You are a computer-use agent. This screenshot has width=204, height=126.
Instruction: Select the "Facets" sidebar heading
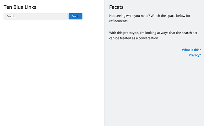click(116, 7)
